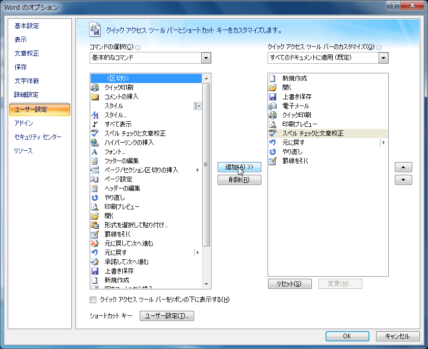Click ユーザー設定(T)... shortcut key button
The image size is (428, 349).
167,316
